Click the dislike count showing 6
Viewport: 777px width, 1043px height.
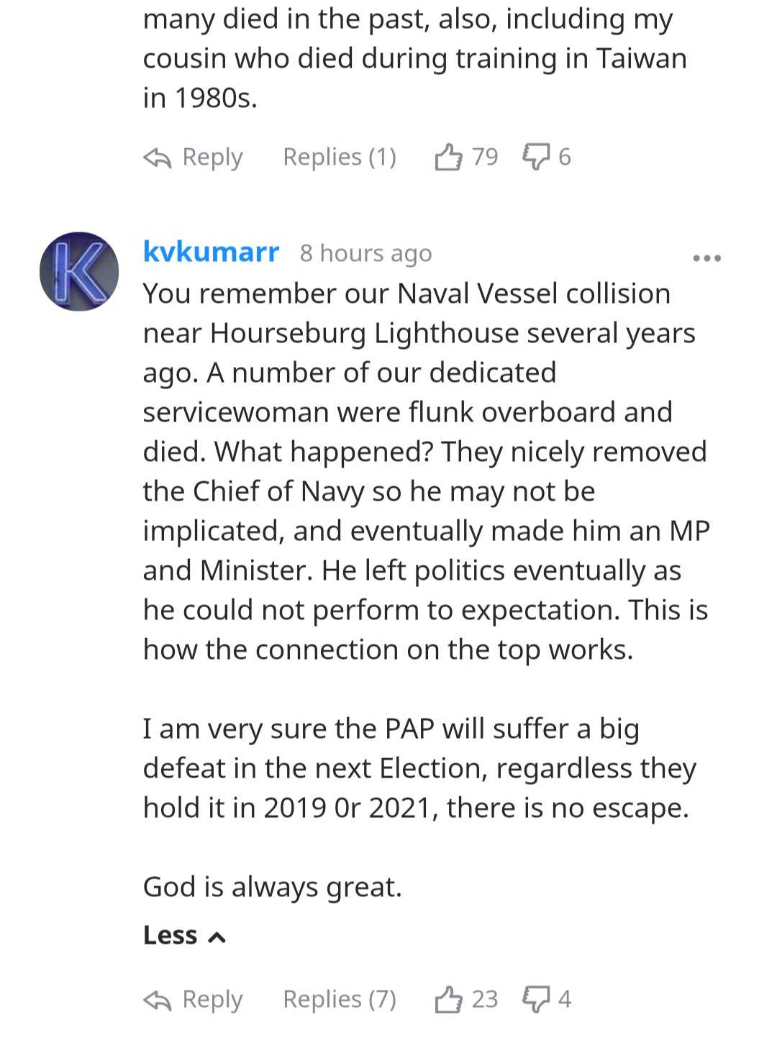565,157
